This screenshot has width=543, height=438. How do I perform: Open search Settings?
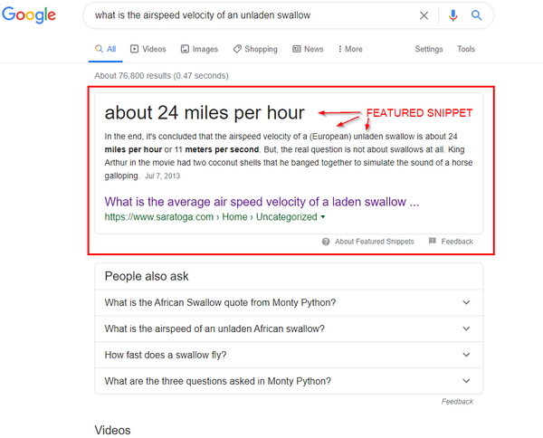pos(429,49)
